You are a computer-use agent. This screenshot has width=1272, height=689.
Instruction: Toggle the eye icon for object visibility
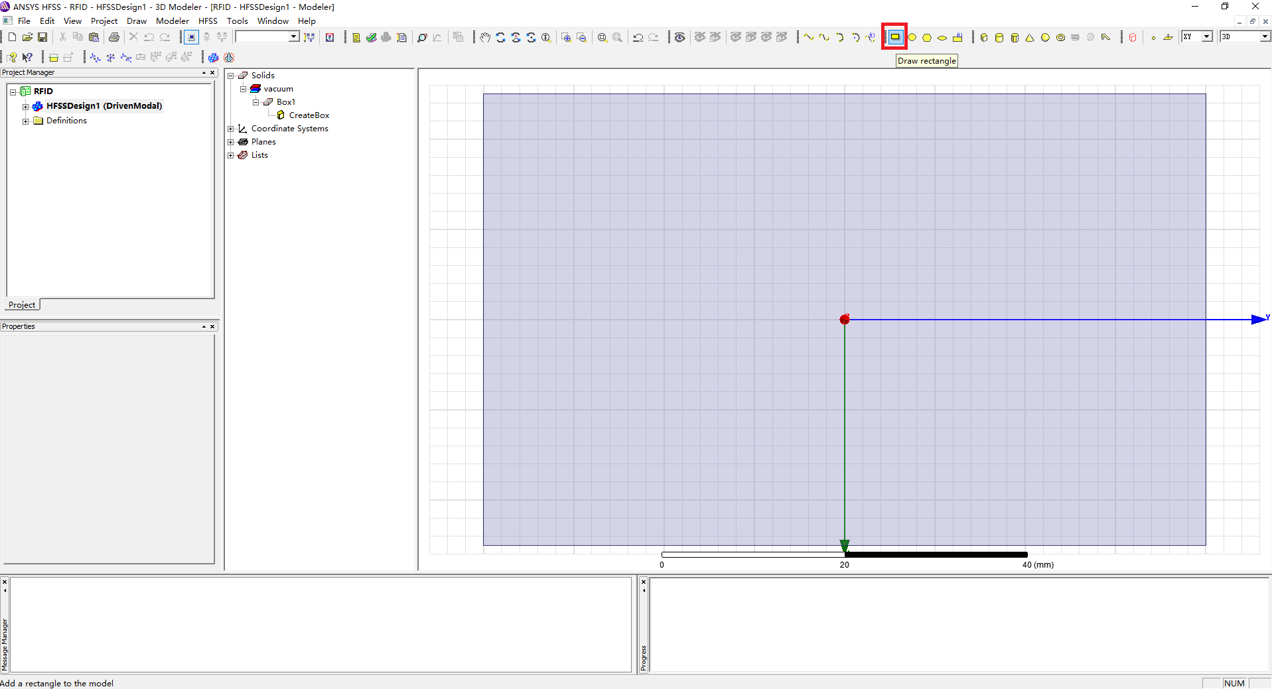tap(679, 38)
